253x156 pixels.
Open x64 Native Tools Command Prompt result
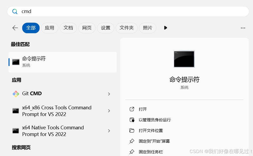point(63,131)
